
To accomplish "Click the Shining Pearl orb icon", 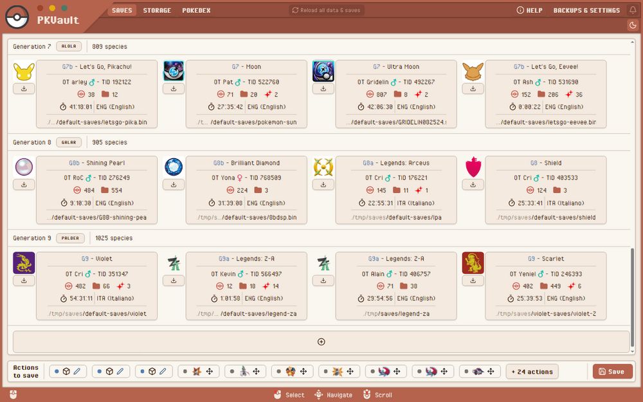I will pos(24,167).
